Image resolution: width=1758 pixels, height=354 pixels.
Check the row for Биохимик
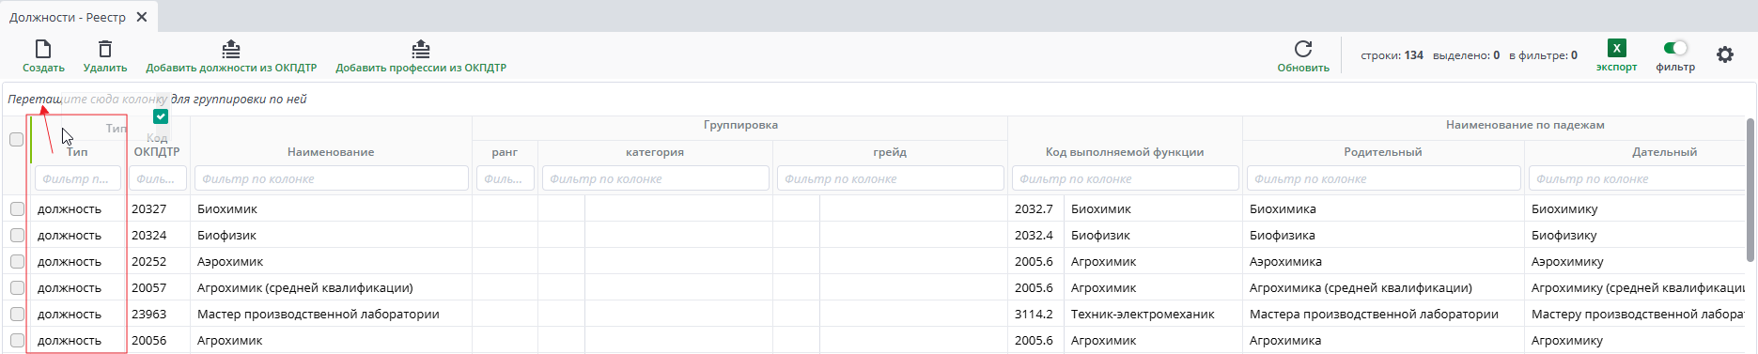pyautogui.click(x=17, y=208)
